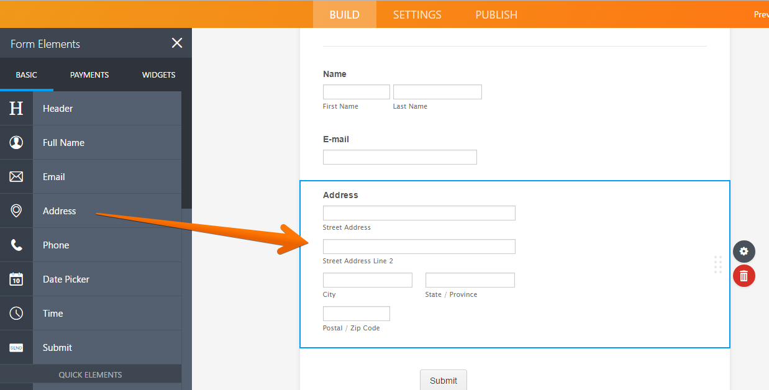Switch to the WIDGETS tab

point(158,75)
